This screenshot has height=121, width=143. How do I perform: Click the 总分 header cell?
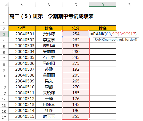pyautogui.click(x=76, y=28)
